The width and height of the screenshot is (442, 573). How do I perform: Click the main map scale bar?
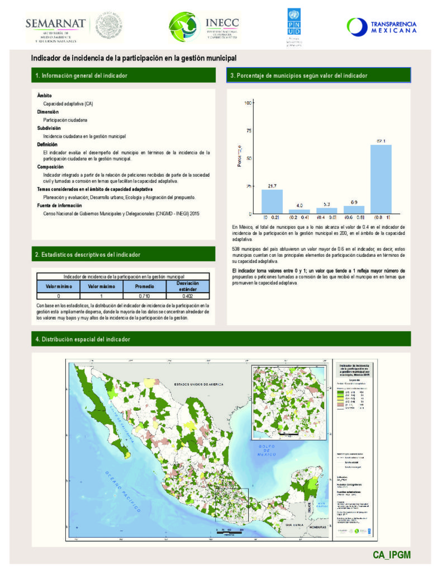[230, 532]
